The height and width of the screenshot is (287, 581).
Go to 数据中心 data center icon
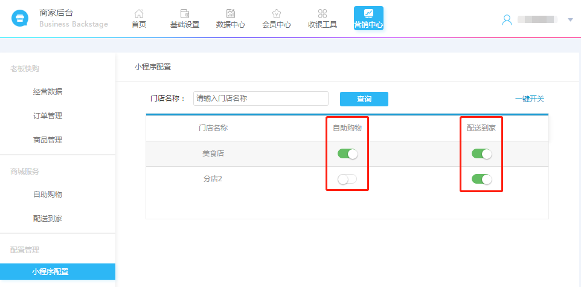coord(231,14)
